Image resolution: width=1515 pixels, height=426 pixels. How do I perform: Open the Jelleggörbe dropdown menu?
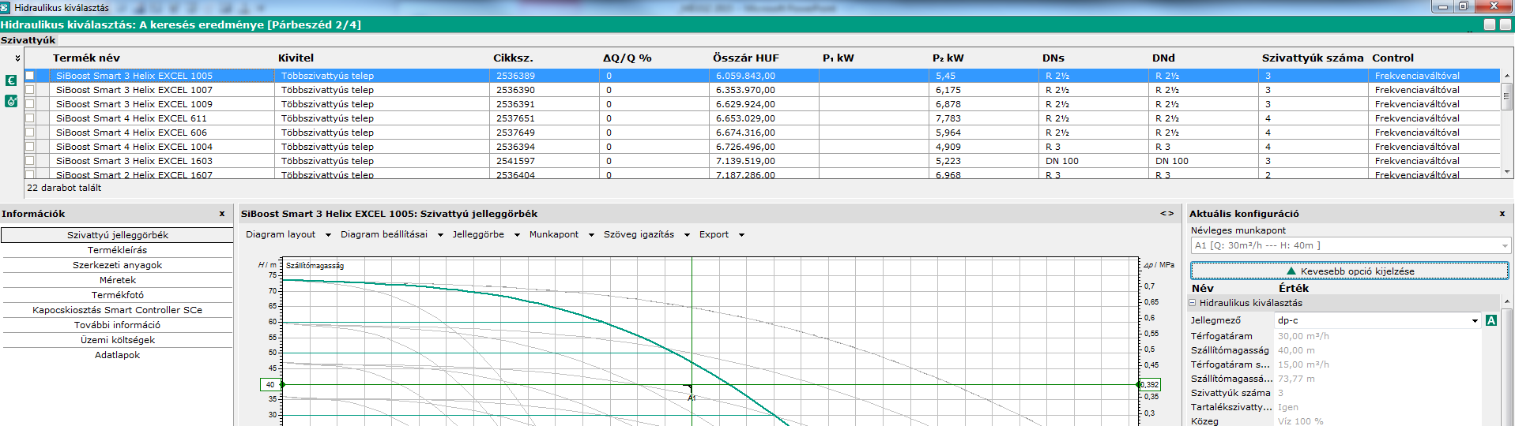[485, 234]
